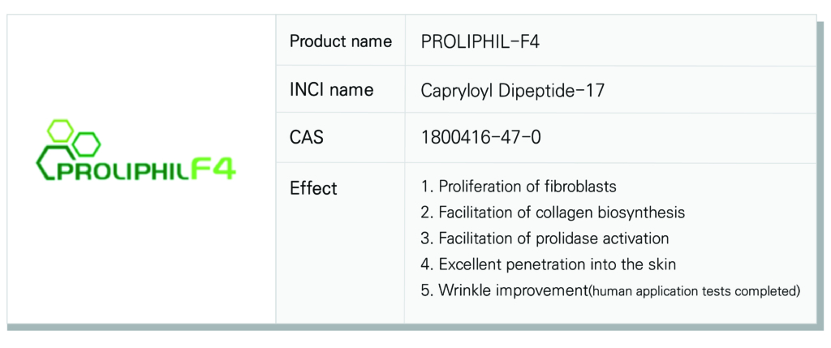Select the CAS number 1800416-47-0

(x=480, y=138)
